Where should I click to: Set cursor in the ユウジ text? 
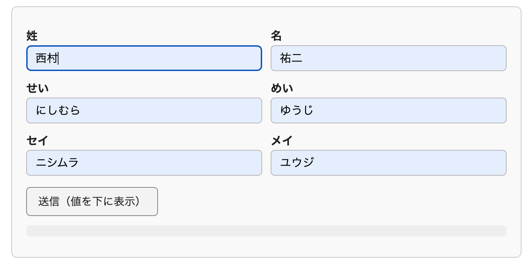click(x=297, y=163)
